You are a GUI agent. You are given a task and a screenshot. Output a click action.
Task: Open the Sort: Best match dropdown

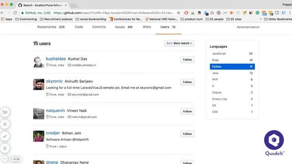coord(179,43)
